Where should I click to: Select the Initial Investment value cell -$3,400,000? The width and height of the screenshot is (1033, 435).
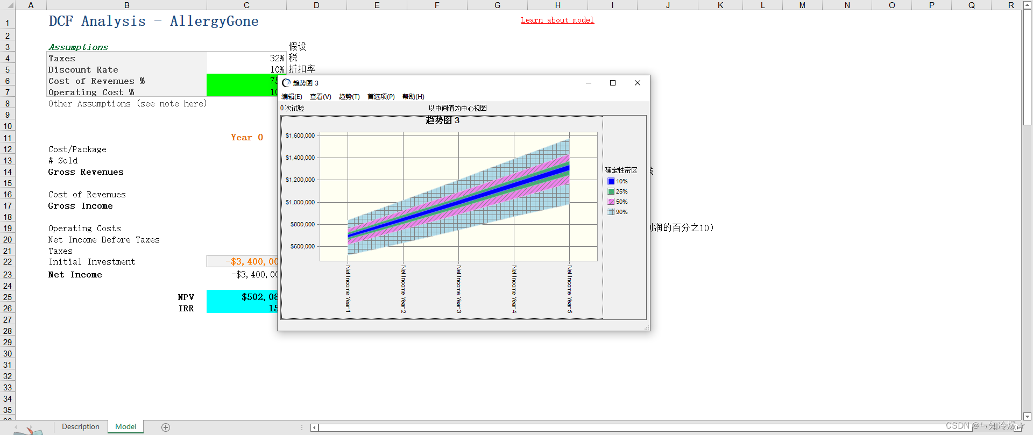pyautogui.click(x=242, y=261)
